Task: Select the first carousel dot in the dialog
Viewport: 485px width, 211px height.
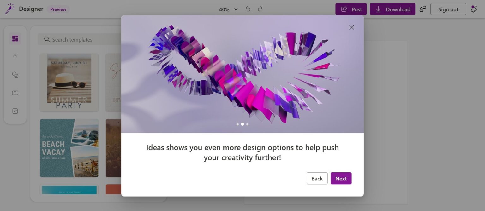Action: click(237, 124)
